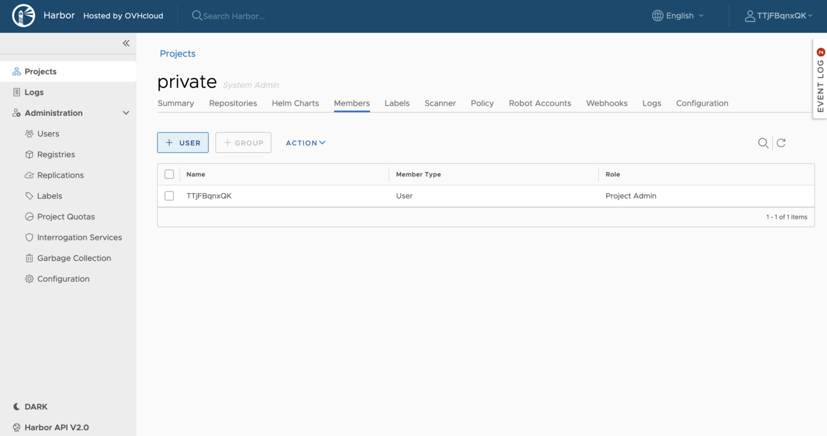
Task: Switch to the Robot Accounts tab
Action: [539, 103]
